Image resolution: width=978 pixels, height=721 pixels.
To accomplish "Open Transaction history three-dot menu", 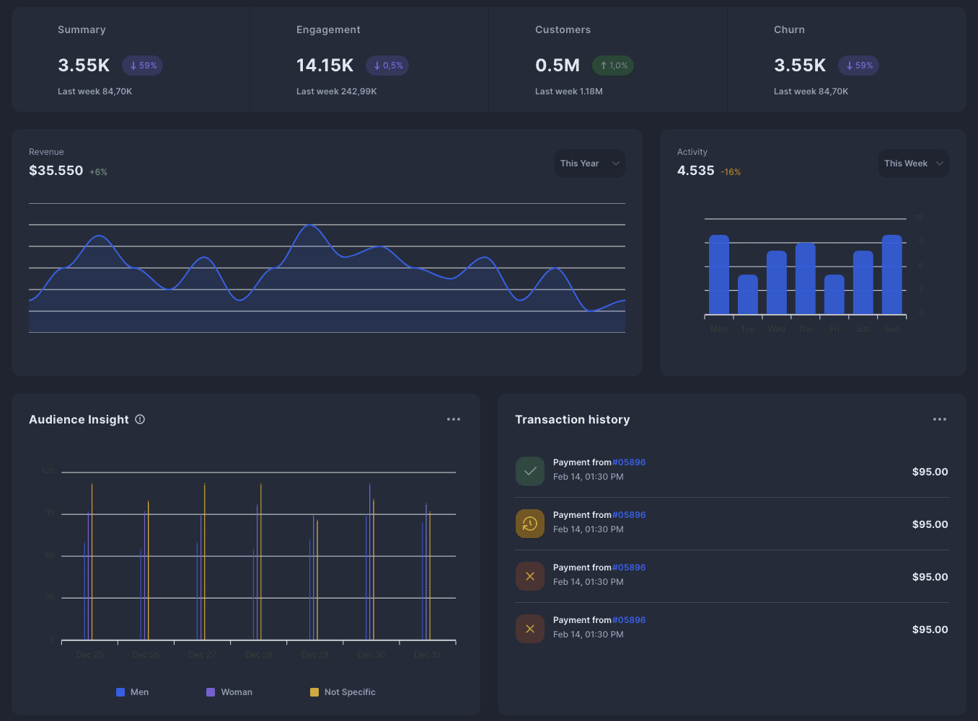I will point(939,419).
